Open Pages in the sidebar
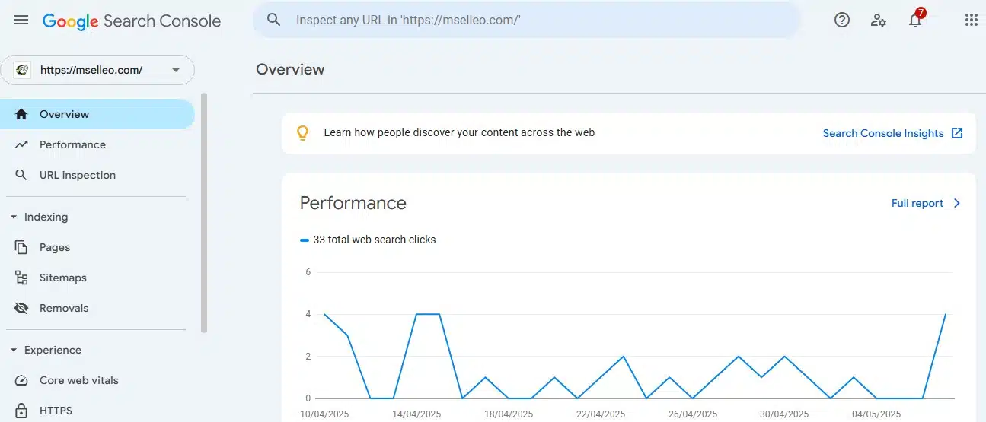The height and width of the screenshot is (422, 986). [97, 247]
